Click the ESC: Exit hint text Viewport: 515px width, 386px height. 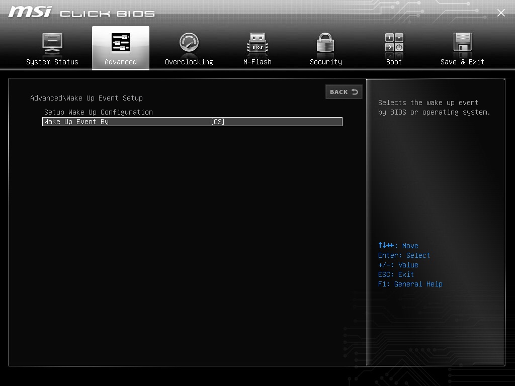(x=396, y=274)
